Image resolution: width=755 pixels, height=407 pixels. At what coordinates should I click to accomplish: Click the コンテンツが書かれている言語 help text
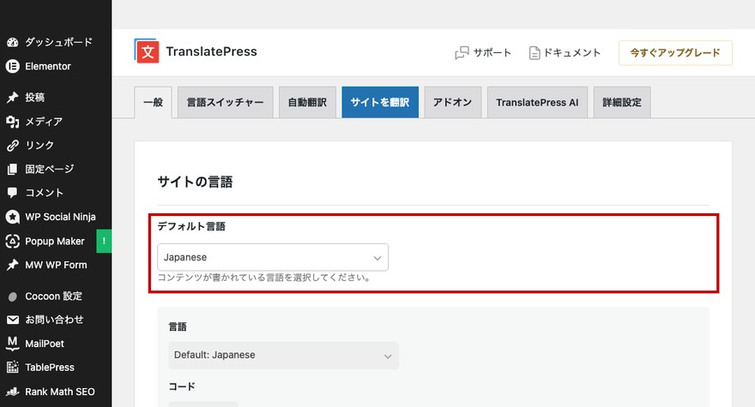pos(264,278)
